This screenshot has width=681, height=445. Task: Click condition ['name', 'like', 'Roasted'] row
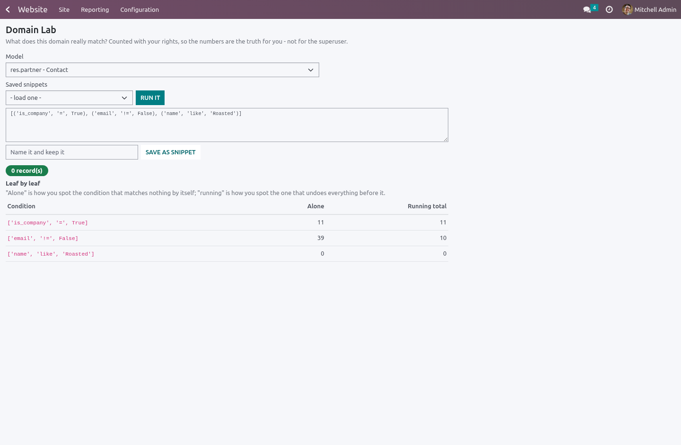click(x=227, y=254)
